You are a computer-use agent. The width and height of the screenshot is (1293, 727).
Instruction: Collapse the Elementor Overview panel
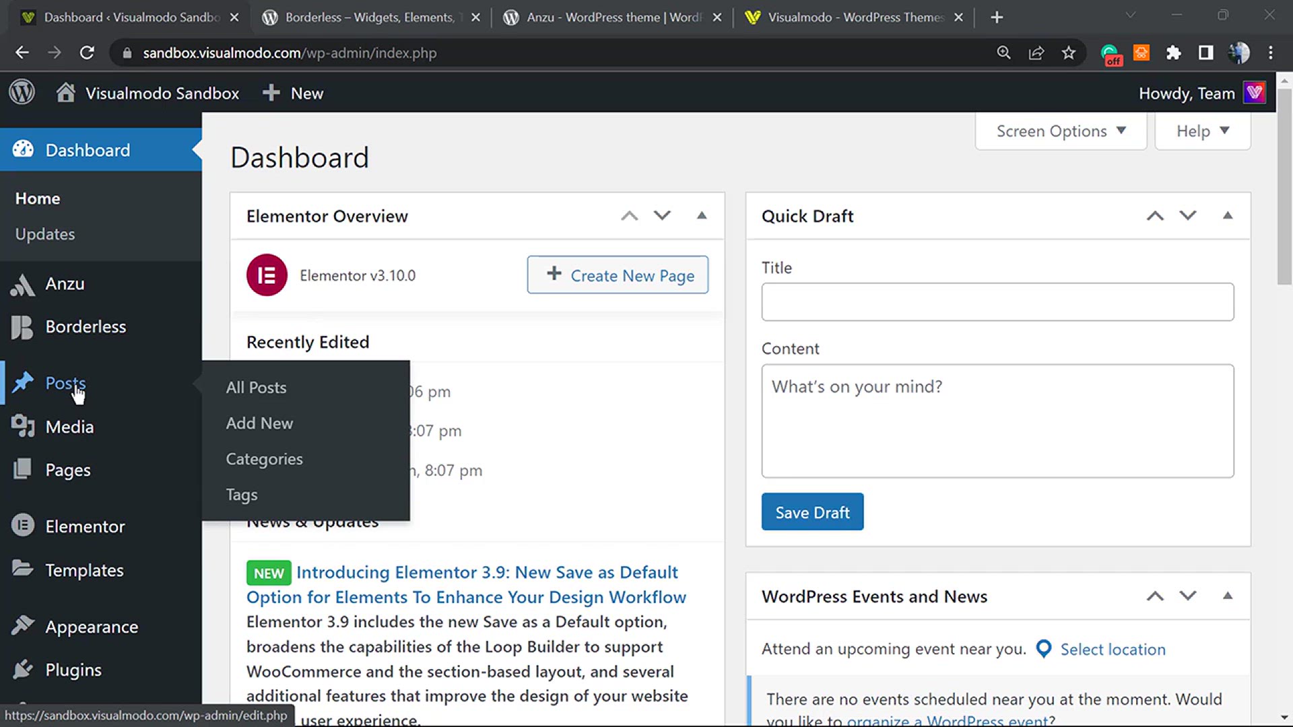tap(702, 215)
